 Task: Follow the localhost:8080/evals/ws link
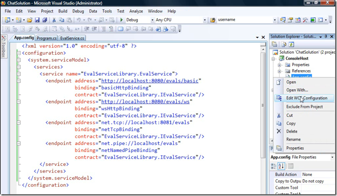coord(145,102)
